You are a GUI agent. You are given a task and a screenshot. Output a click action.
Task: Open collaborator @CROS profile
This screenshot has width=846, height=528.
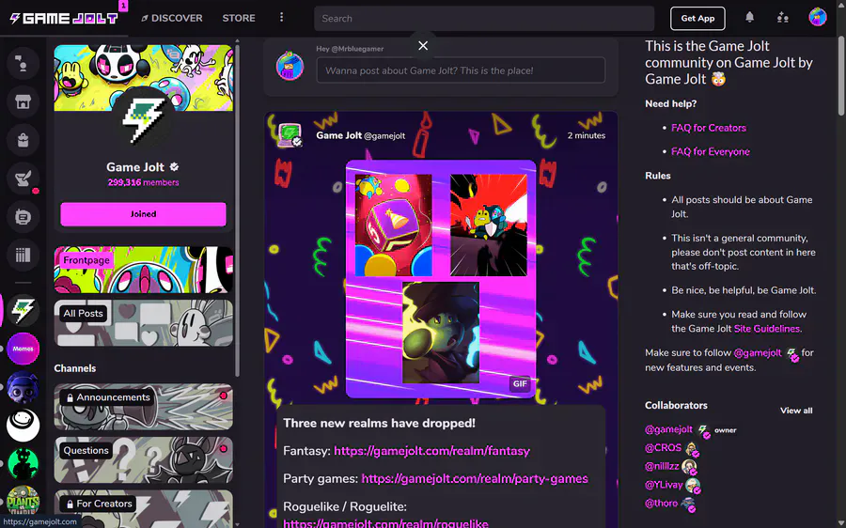(x=663, y=447)
